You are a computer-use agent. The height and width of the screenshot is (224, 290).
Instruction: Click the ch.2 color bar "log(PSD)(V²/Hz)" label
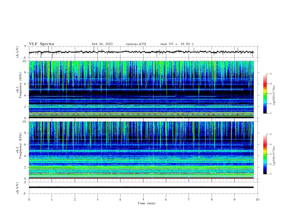[274, 156]
